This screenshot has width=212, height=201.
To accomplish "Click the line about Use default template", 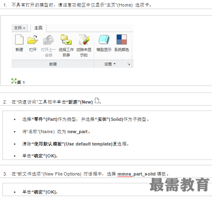I will (x=76, y=144).
